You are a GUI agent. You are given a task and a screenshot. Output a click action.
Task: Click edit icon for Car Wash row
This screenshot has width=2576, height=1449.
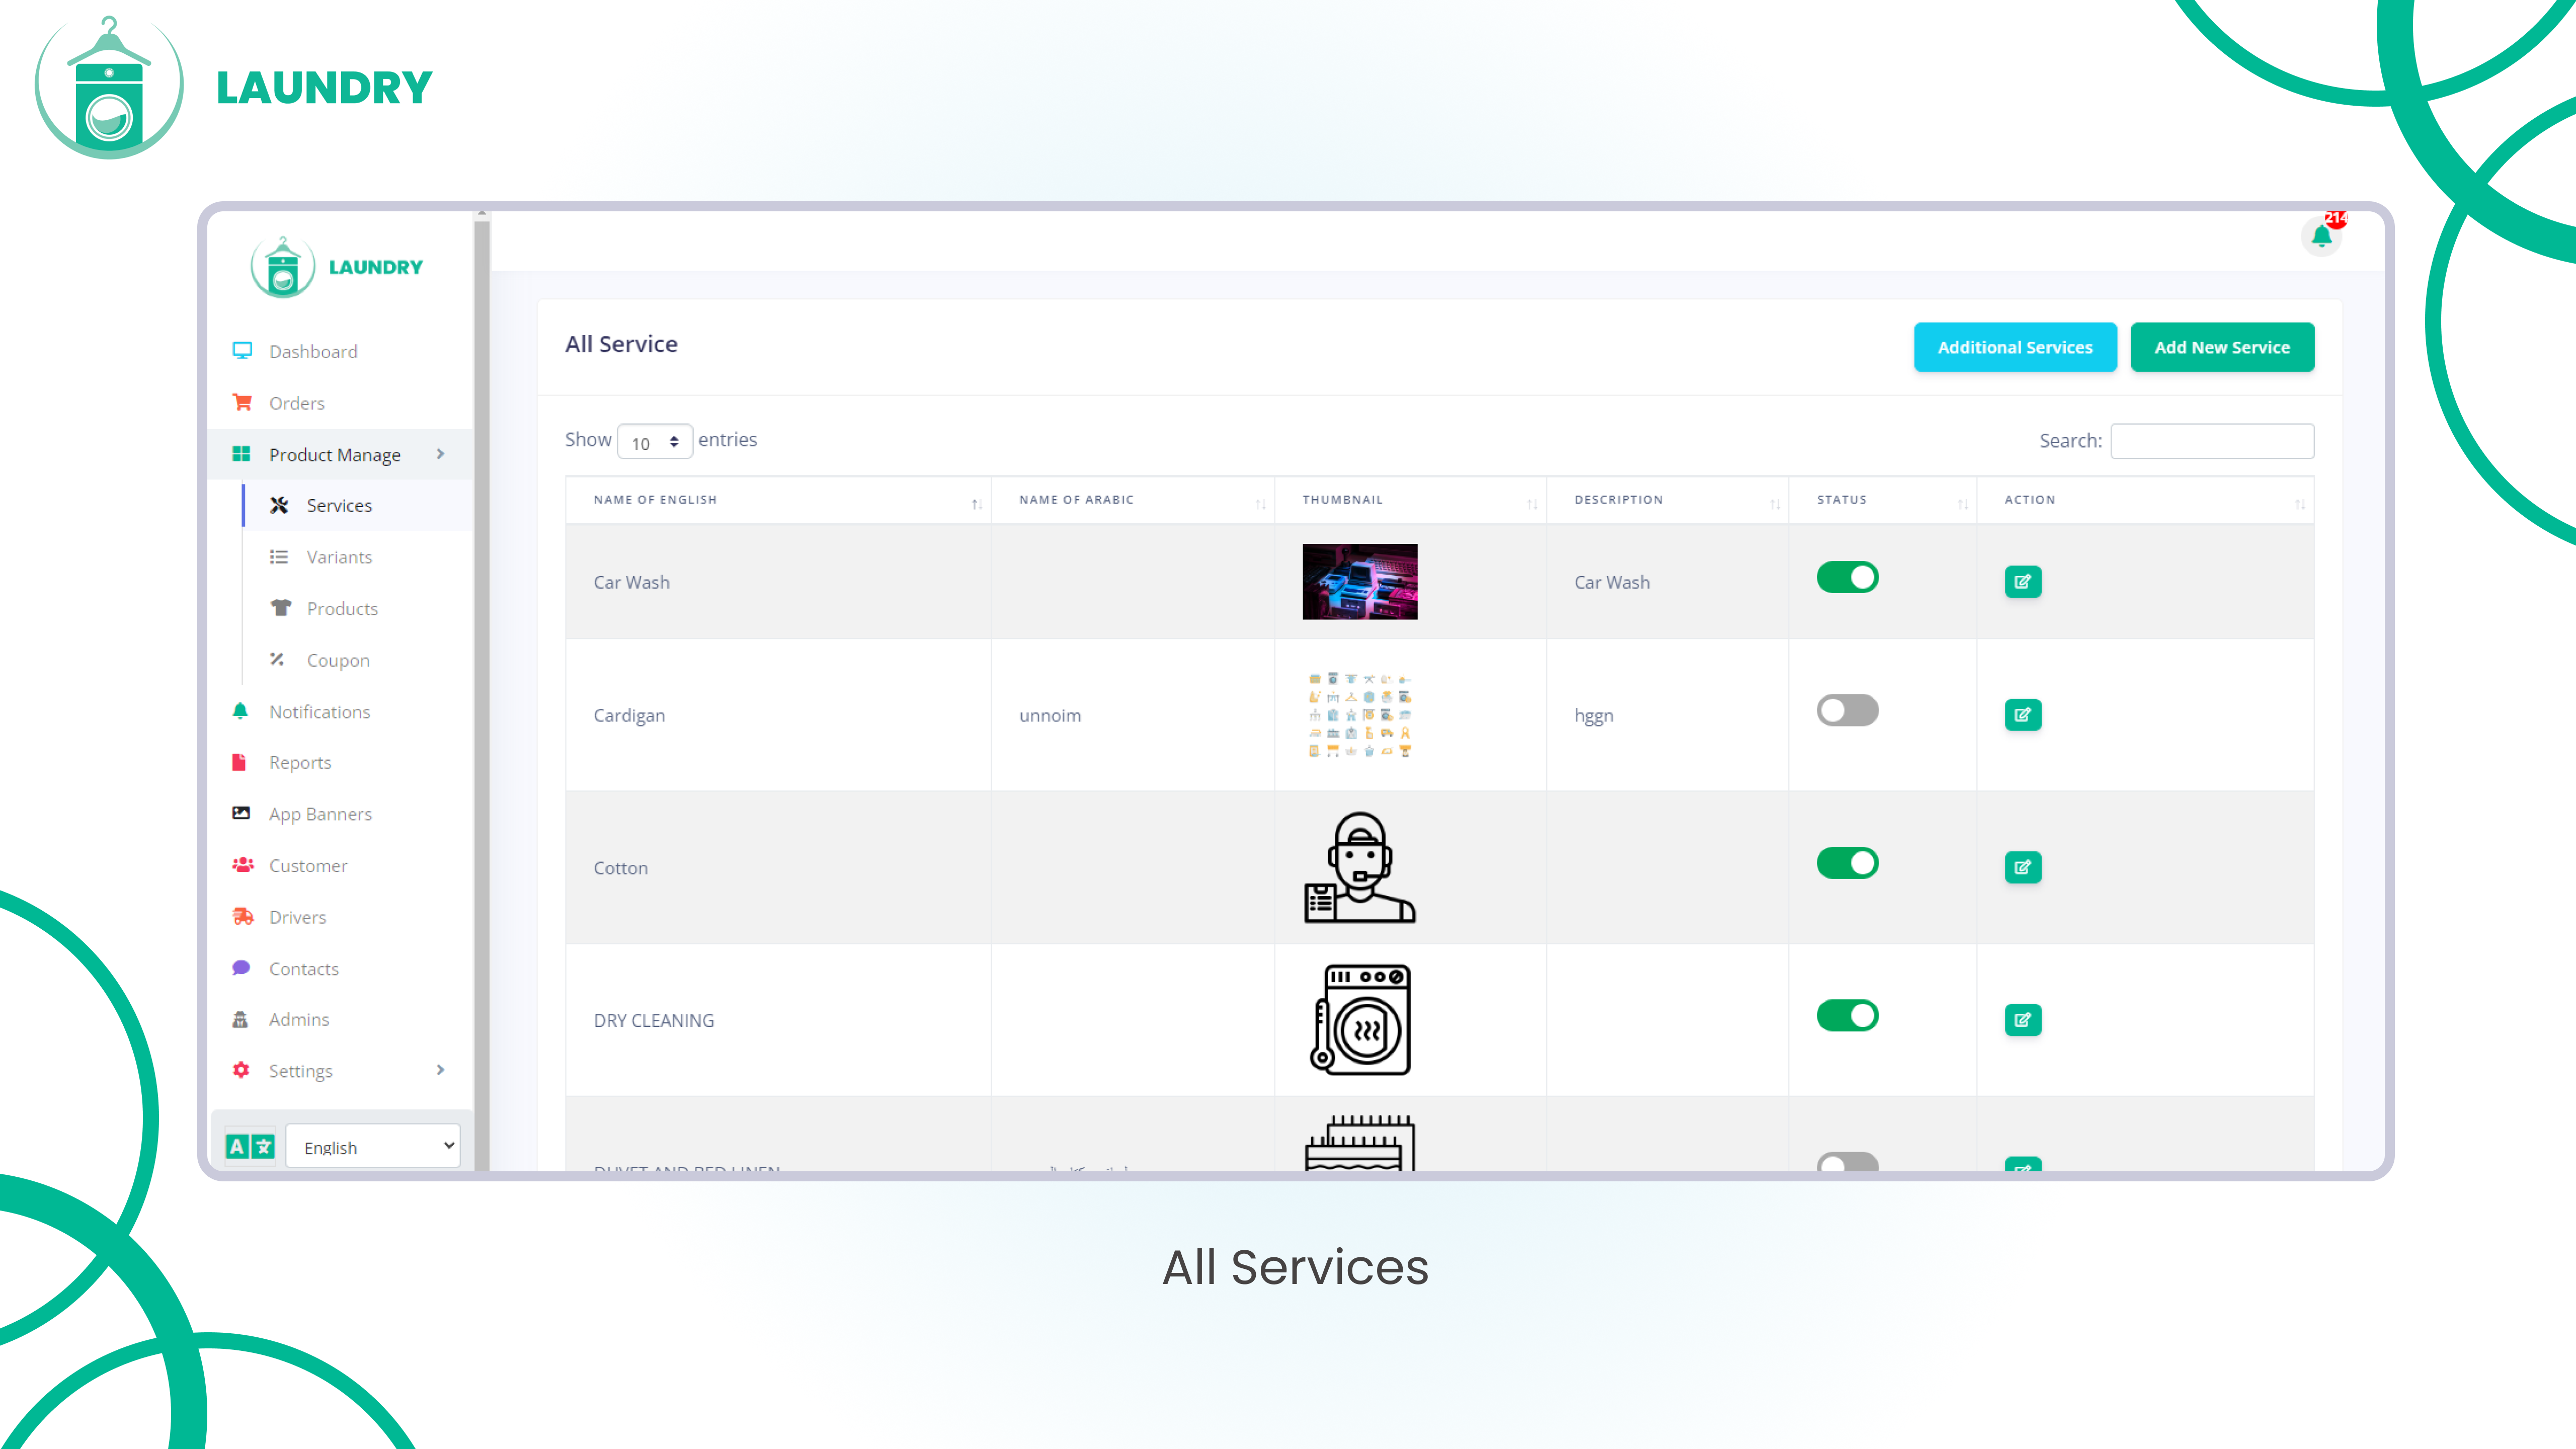tap(2022, 581)
